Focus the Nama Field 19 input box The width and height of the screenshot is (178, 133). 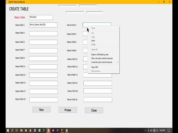point(44,100)
